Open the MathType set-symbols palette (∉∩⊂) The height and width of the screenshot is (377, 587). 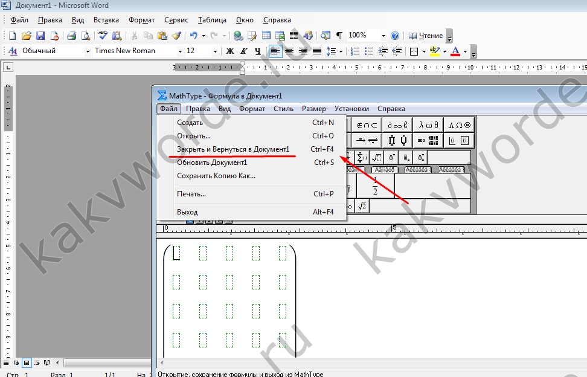pyautogui.click(x=367, y=126)
